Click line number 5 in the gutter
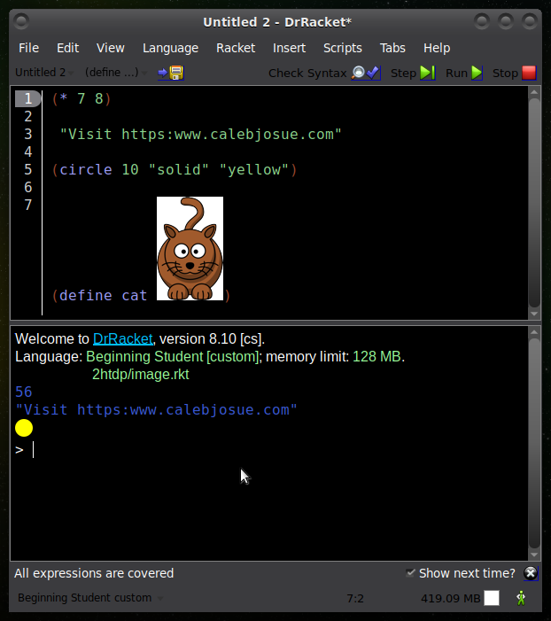 point(28,169)
